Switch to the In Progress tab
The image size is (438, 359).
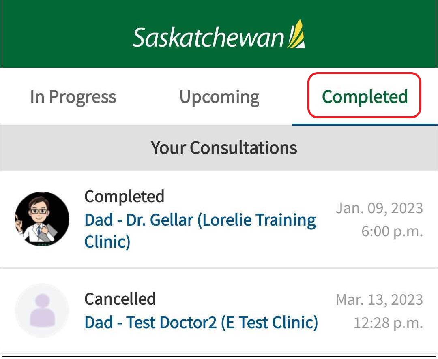click(x=73, y=97)
